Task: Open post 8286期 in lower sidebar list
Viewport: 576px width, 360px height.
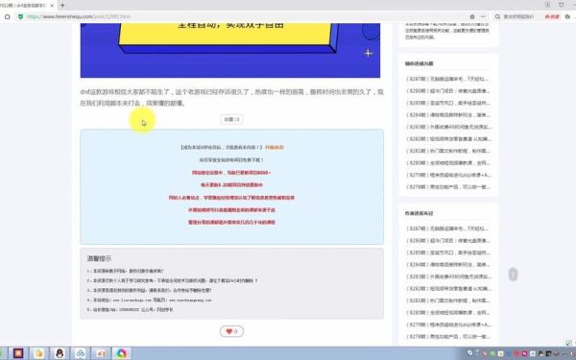Action: coord(447,241)
